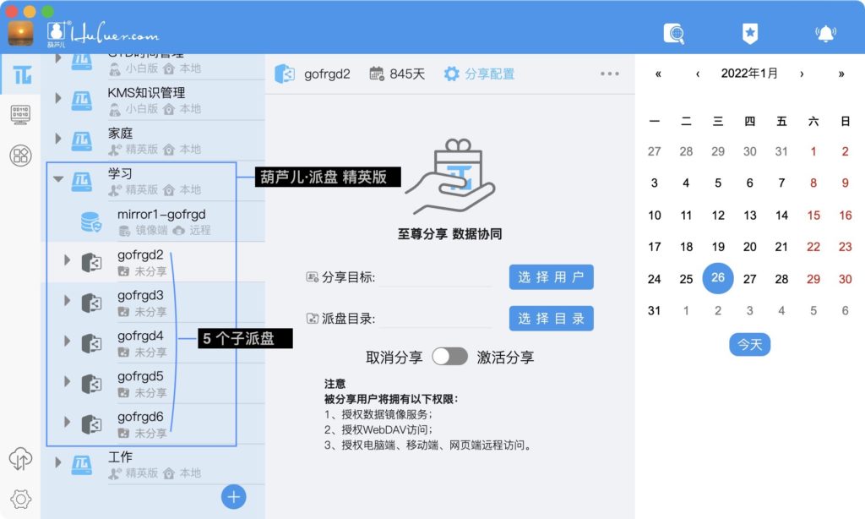Viewport: 865px width, 519px height.
Task: Select January 31 in calendar
Action: (x=655, y=311)
